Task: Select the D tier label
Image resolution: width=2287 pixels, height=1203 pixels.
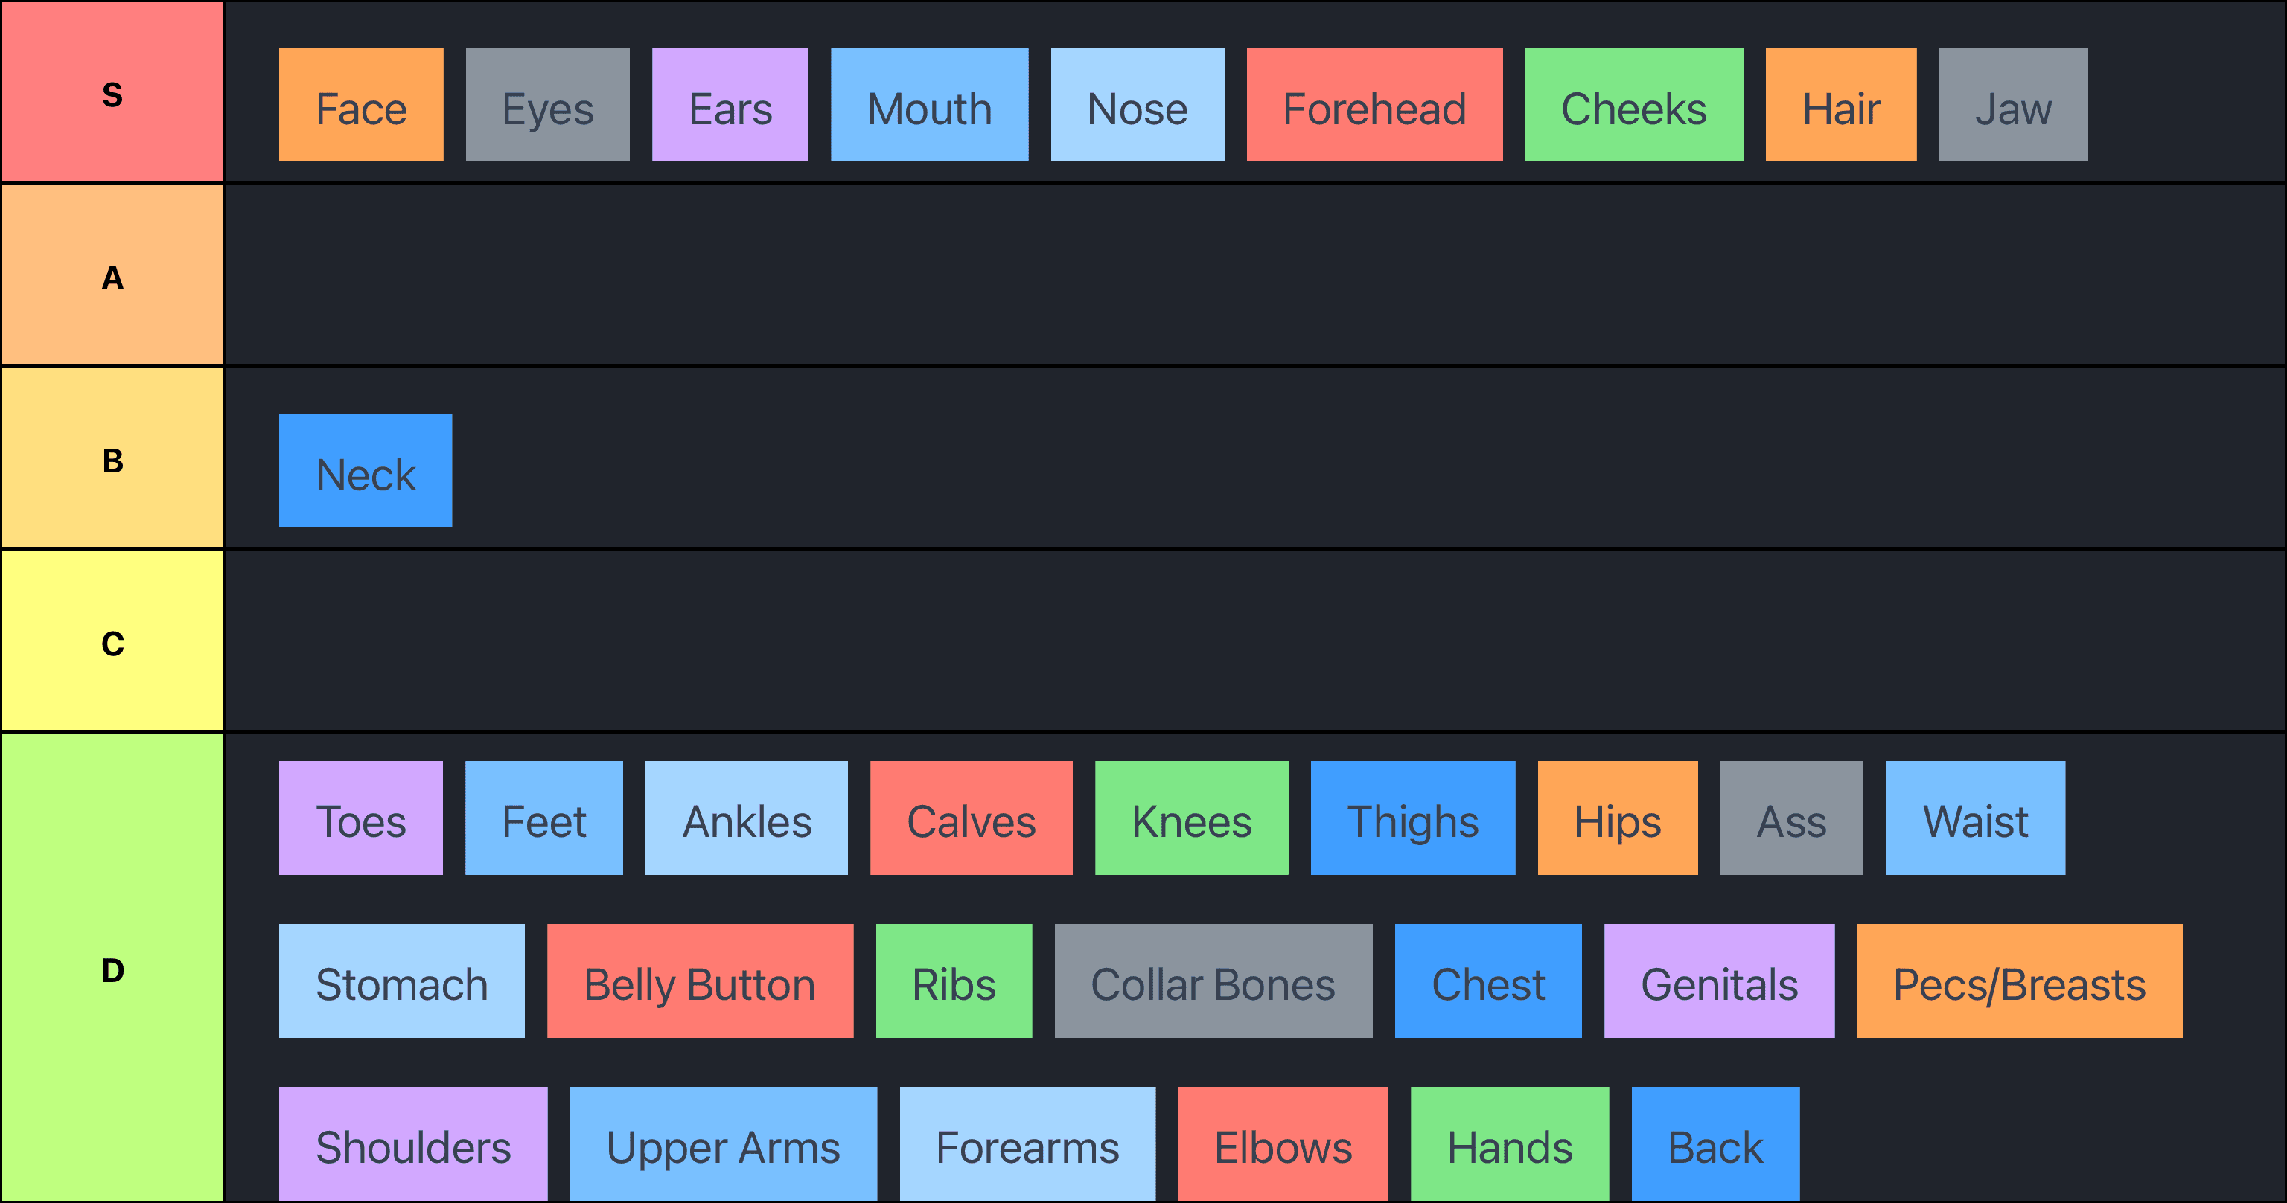Action: point(112,968)
